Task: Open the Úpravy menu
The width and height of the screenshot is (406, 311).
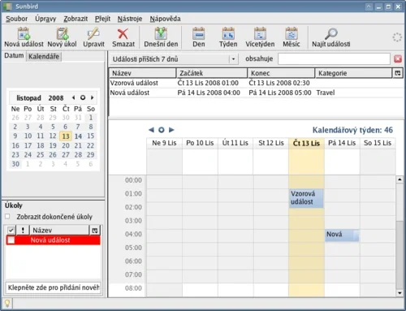Action: 45,19
